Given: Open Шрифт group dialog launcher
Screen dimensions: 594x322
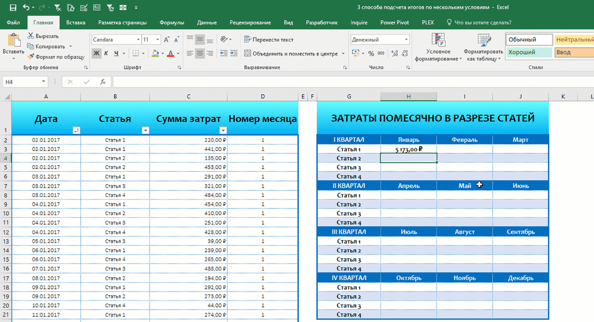Looking at the screenshot, I should coord(178,67).
